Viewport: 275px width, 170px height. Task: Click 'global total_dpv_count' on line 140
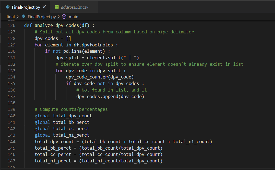(x=63, y=116)
